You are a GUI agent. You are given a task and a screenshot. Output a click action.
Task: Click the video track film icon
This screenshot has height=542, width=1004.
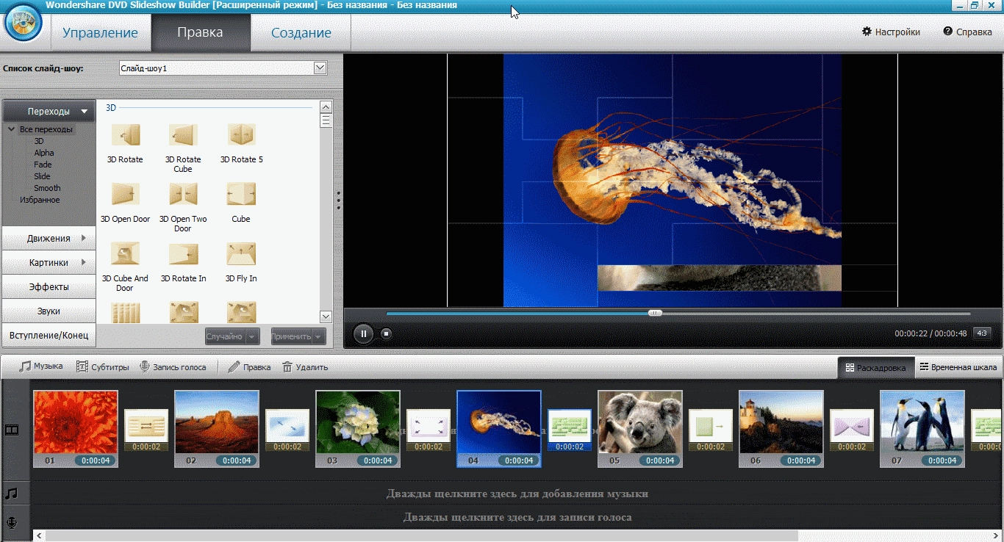[x=12, y=430]
